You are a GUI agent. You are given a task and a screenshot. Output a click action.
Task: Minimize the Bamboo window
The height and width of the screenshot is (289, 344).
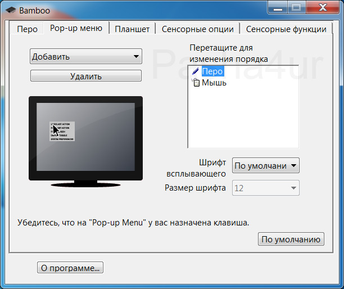[x=278, y=8]
